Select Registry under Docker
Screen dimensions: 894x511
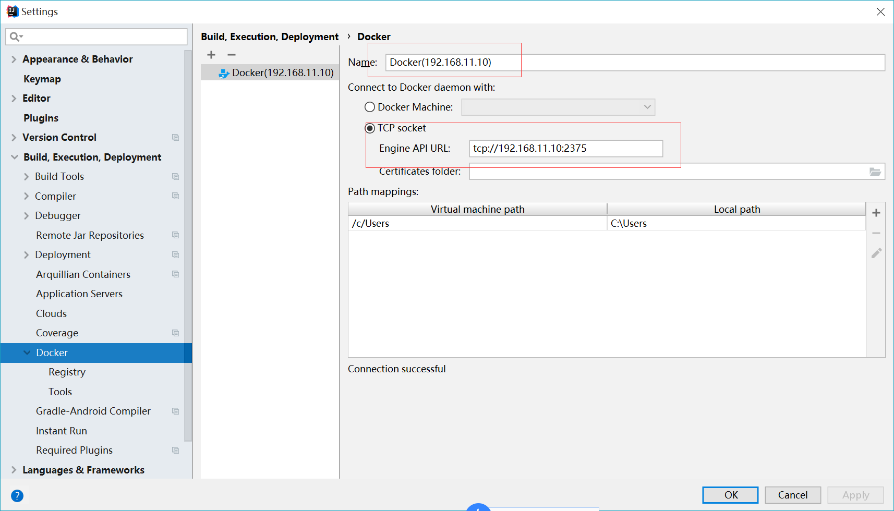pyautogui.click(x=67, y=372)
